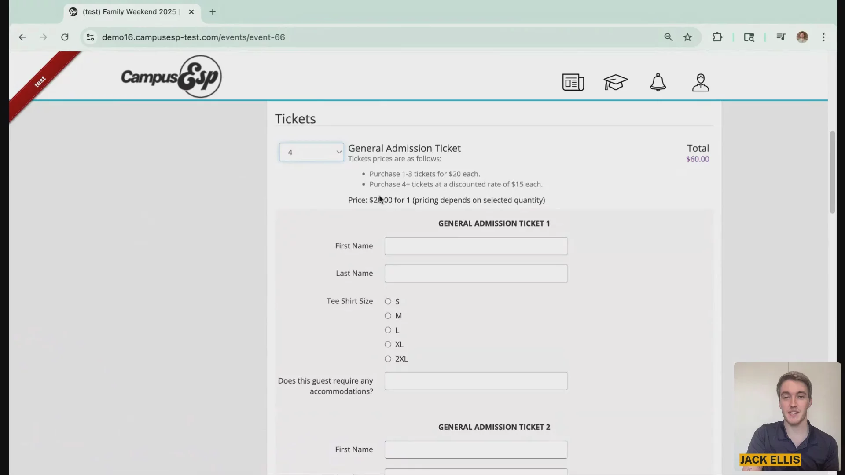The height and width of the screenshot is (475, 845).
Task: Open a new browser tab
Action: [213, 12]
